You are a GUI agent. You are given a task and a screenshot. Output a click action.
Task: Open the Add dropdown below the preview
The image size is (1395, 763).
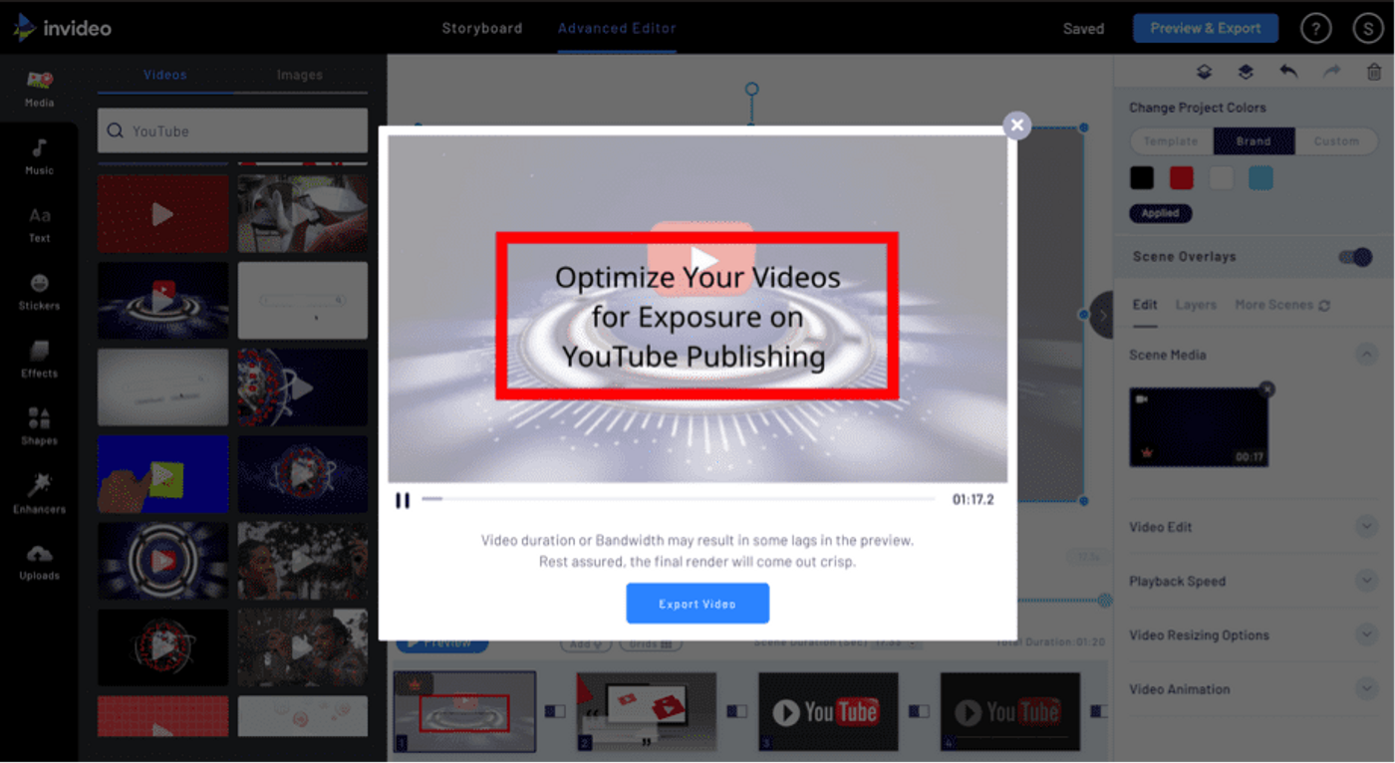pyautogui.click(x=586, y=643)
